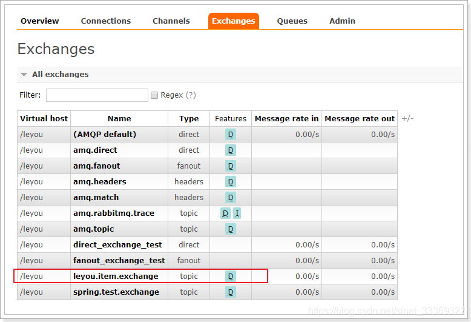Open the Overview tab
This screenshot has width=471, height=322.
pyautogui.click(x=39, y=21)
